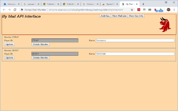Screen dimensions: 178x111
Task: Close the second Publish tab
Action: point(78,4)
